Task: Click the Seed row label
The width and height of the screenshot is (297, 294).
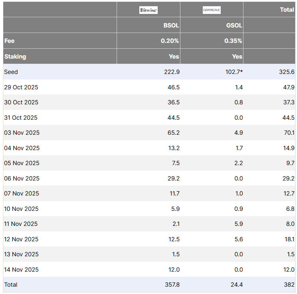Action: coord(11,72)
